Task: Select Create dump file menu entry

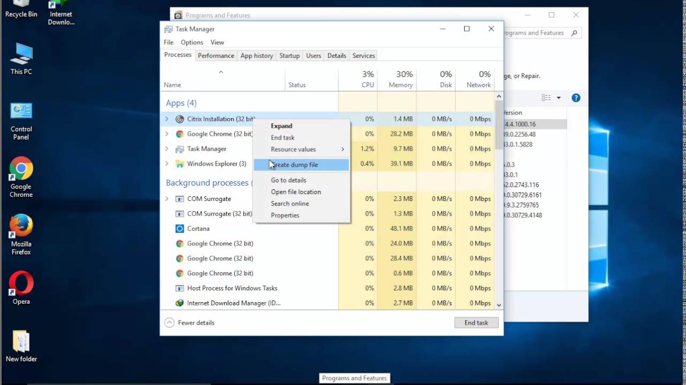Action: coord(302,165)
